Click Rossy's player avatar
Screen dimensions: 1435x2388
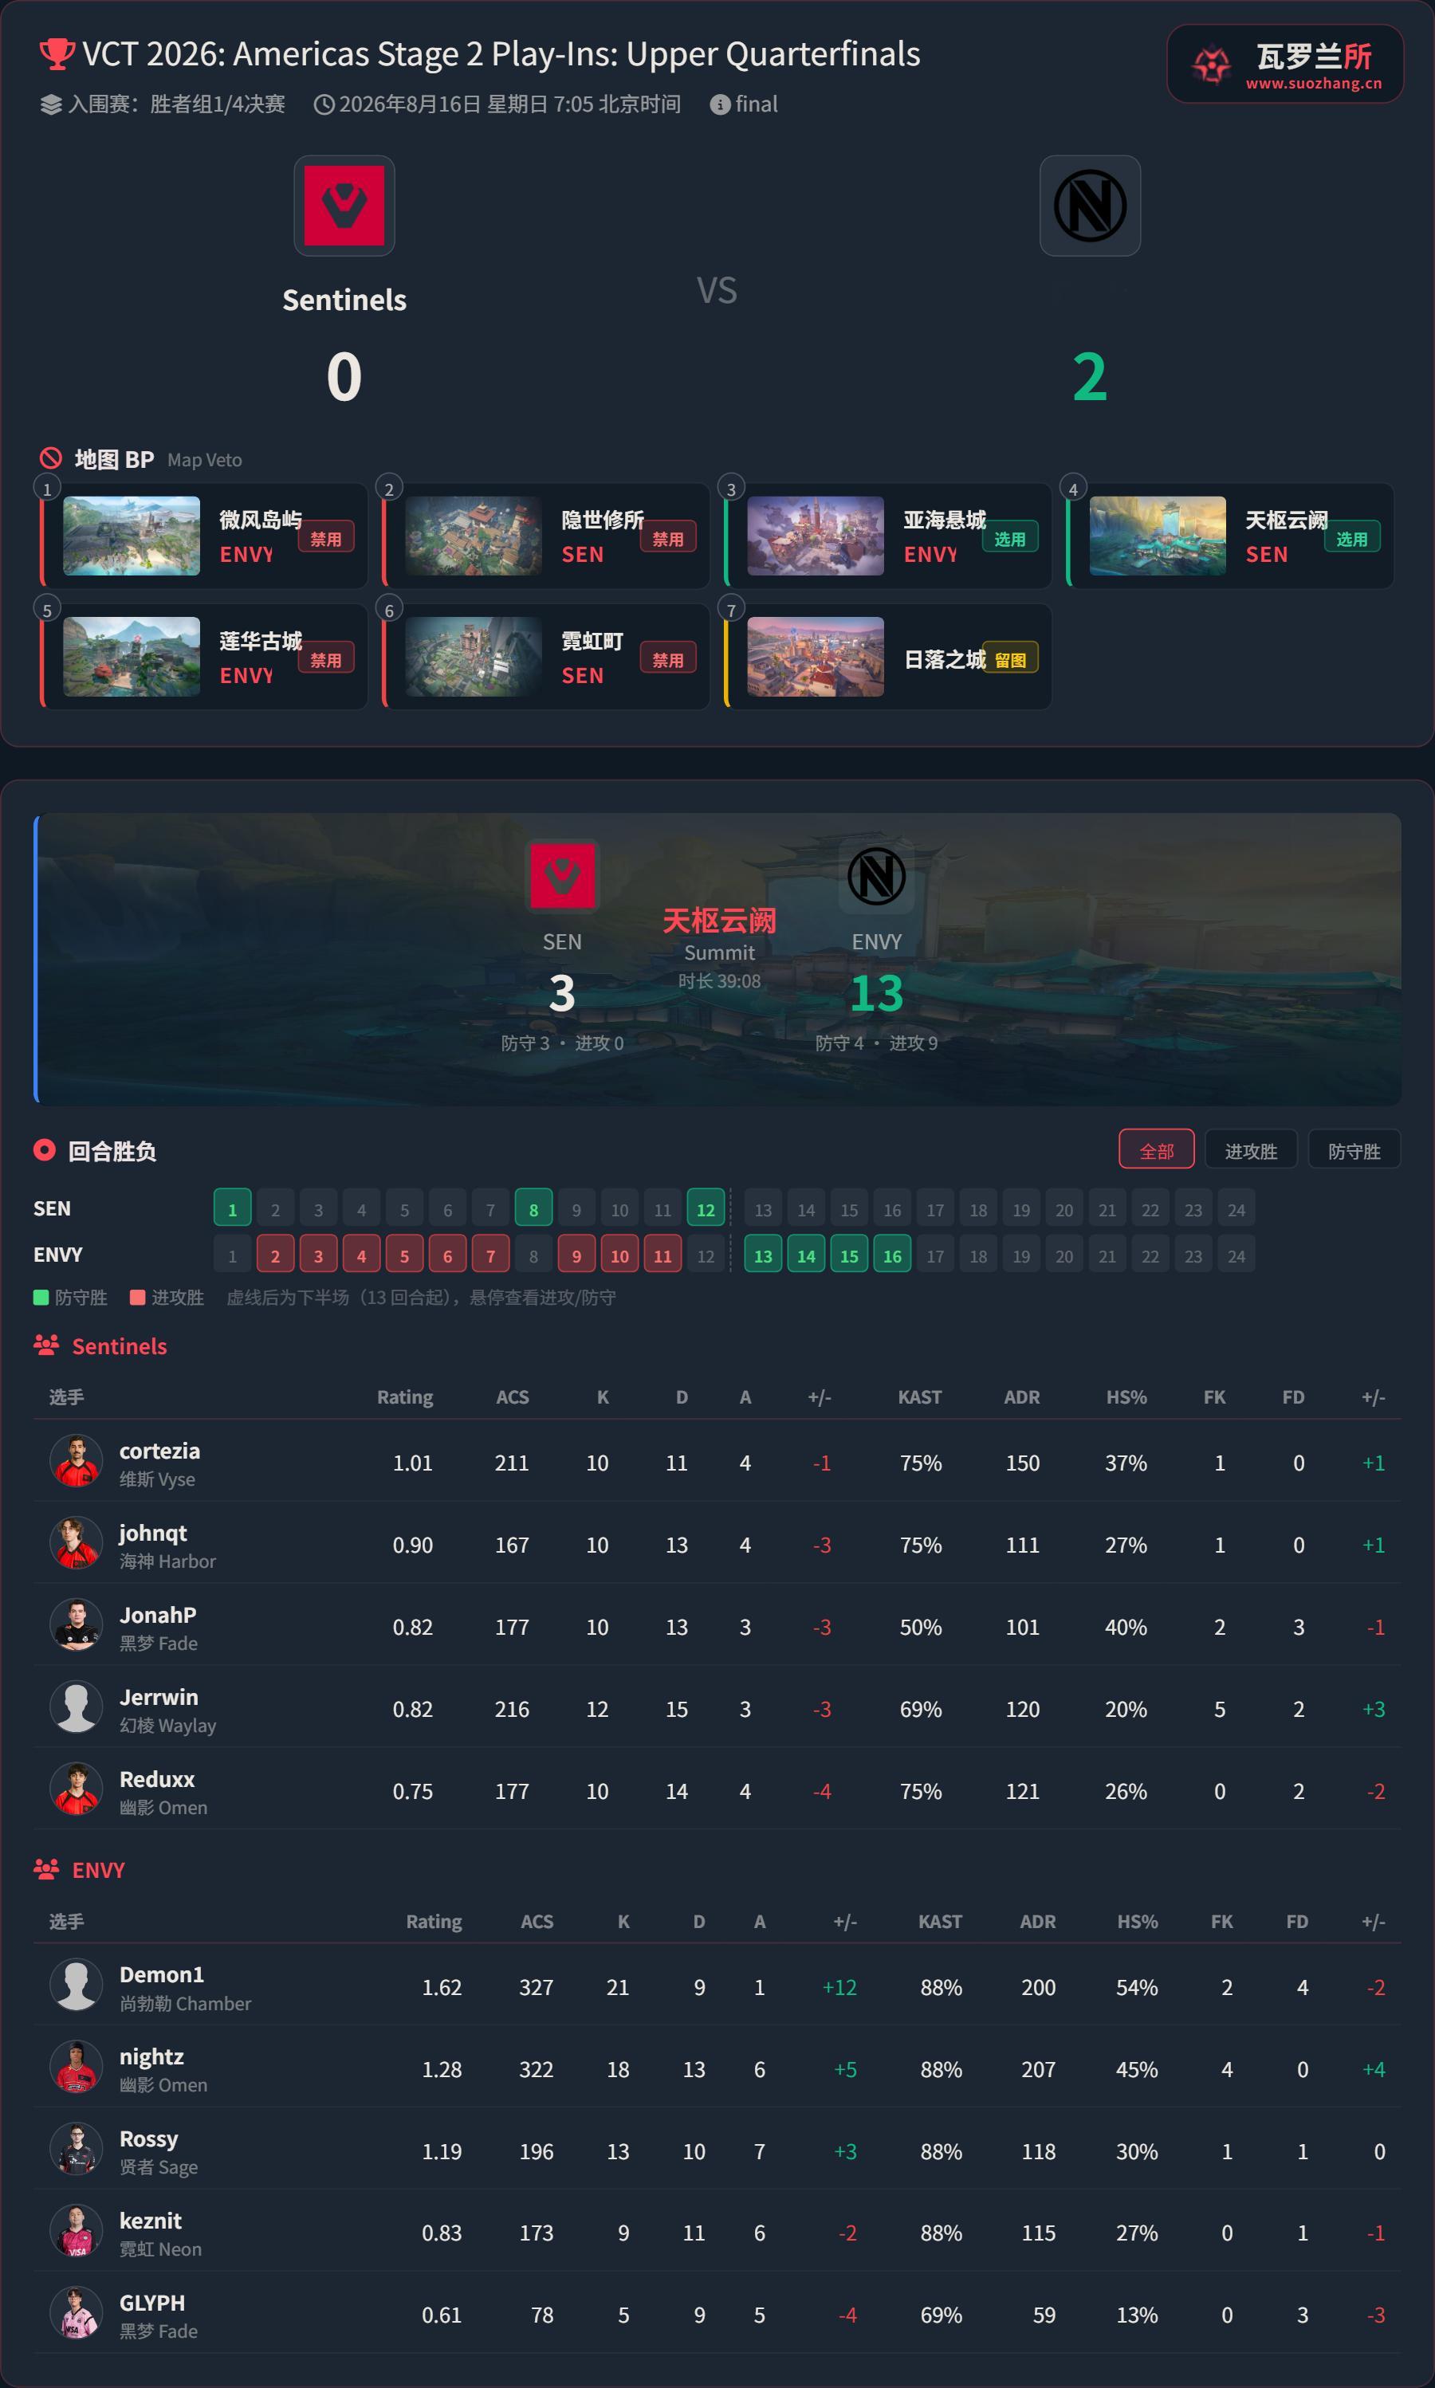point(77,2149)
